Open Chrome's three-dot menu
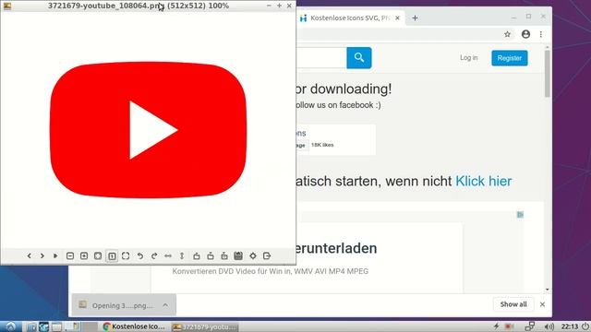The width and height of the screenshot is (591, 332). pyautogui.click(x=541, y=34)
